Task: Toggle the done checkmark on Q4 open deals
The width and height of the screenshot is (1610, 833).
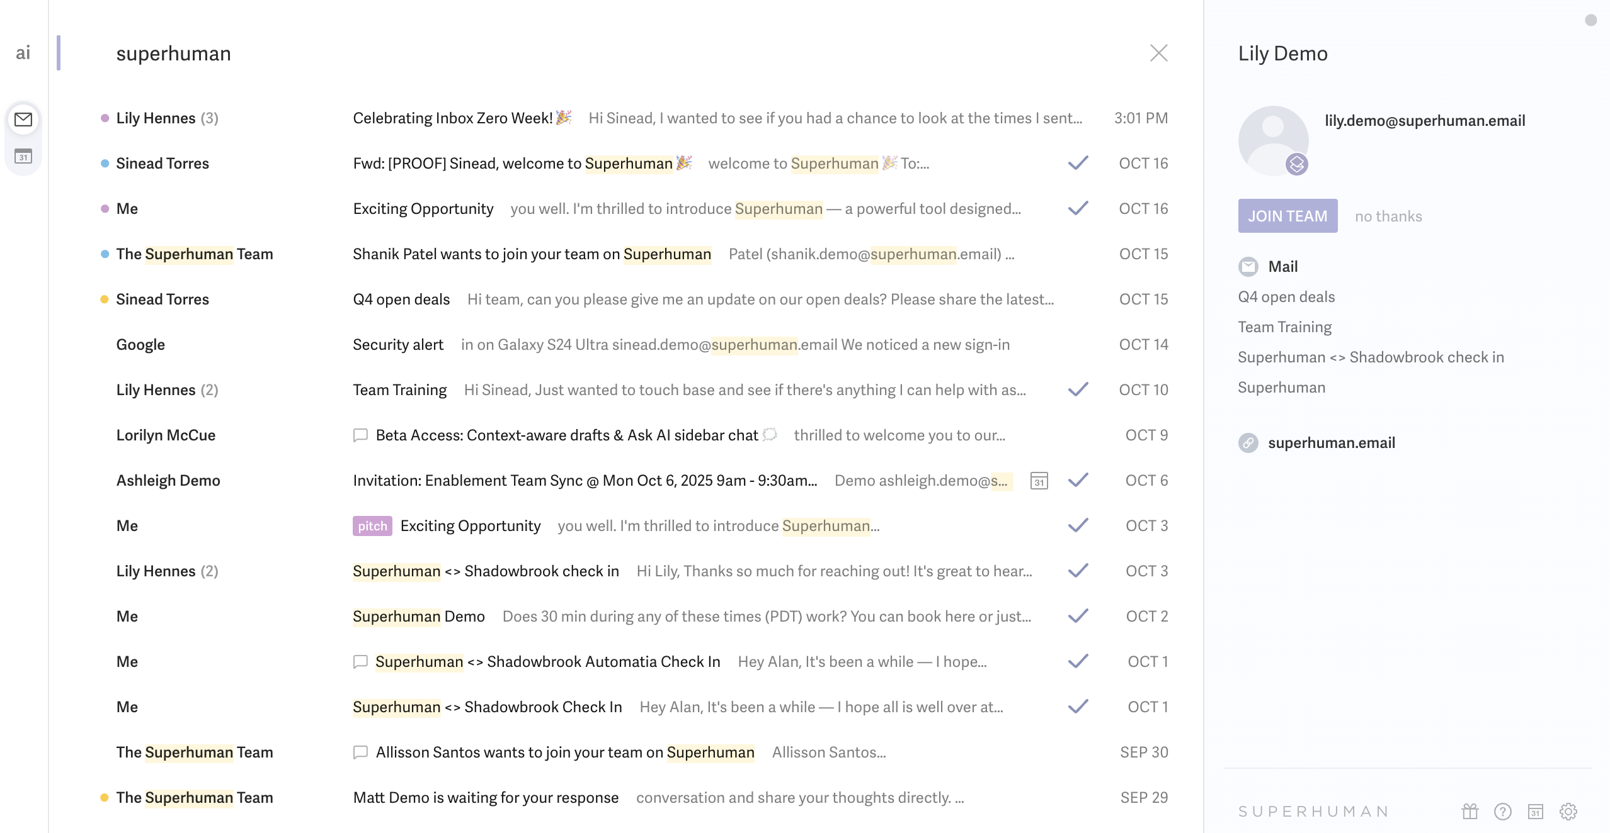Action: 1078,299
